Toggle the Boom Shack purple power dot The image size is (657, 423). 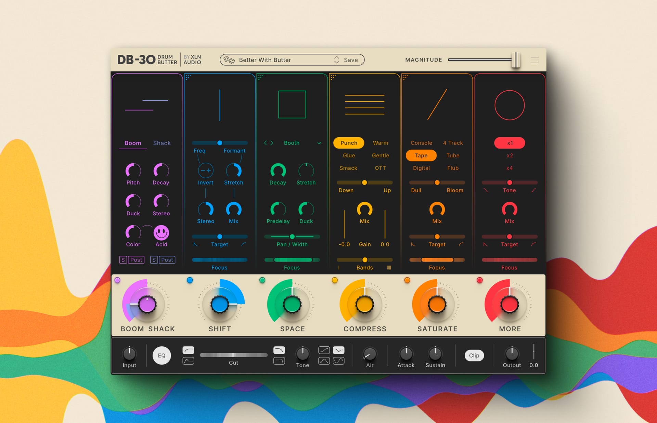click(x=117, y=280)
